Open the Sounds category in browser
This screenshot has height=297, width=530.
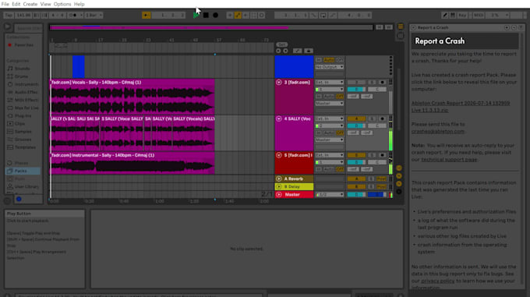(23, 69)
